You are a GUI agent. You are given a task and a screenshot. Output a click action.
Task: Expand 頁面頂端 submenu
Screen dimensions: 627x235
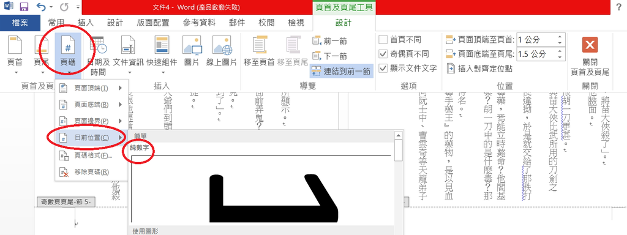92,88
